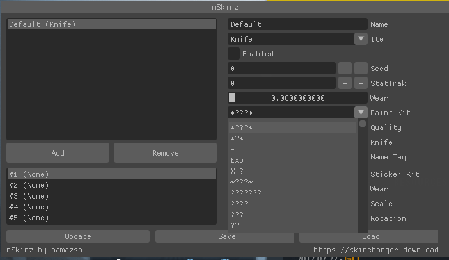Click the Save button

tap(224, 236)
